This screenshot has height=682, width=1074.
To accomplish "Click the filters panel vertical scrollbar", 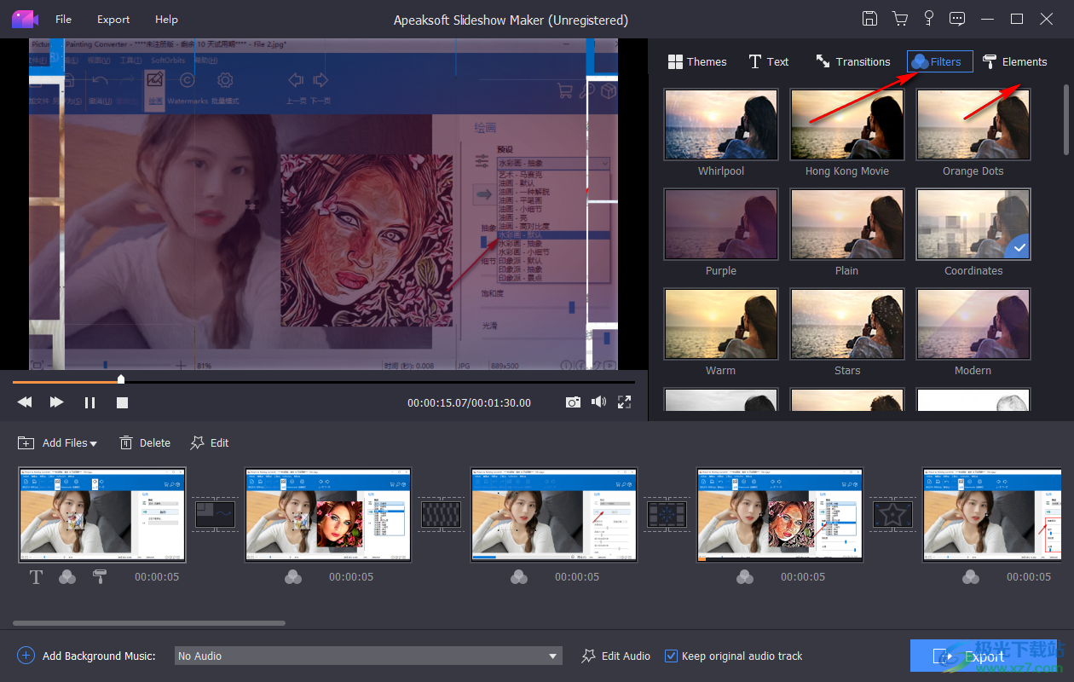I will coord(1065,119).
